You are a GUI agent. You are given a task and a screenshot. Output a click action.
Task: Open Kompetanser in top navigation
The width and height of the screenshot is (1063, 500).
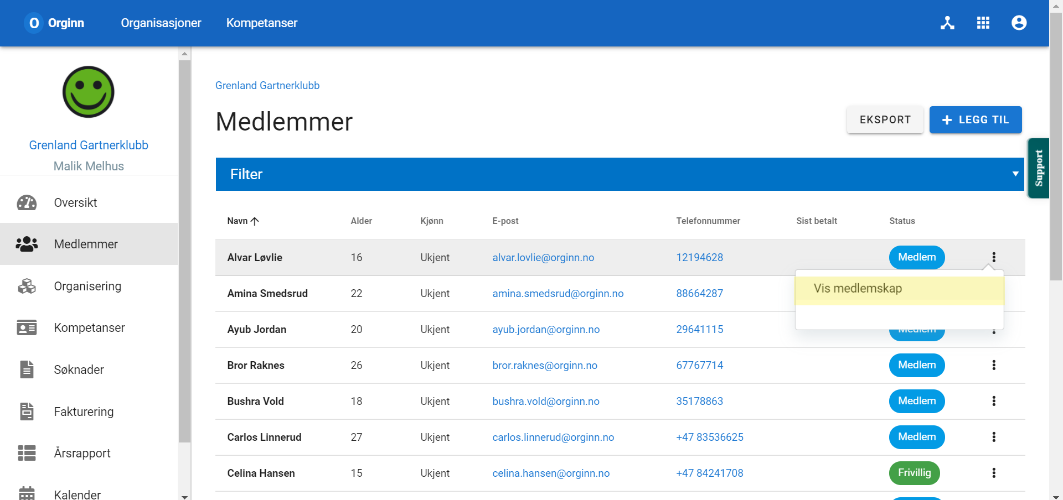pyautogui.click(x=262, y=23)
